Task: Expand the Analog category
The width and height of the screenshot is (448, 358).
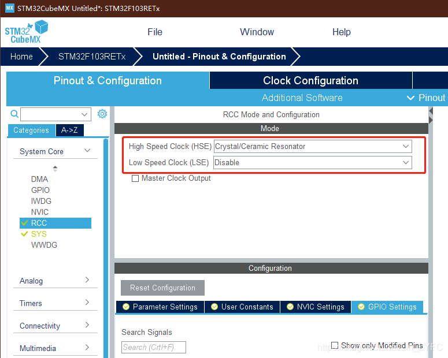Action: 55,281
